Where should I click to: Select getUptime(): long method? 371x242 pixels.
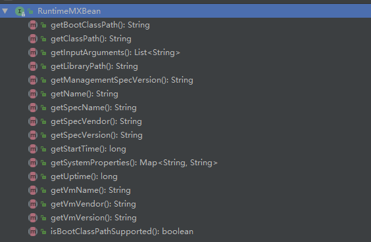(x=84, y=176)
